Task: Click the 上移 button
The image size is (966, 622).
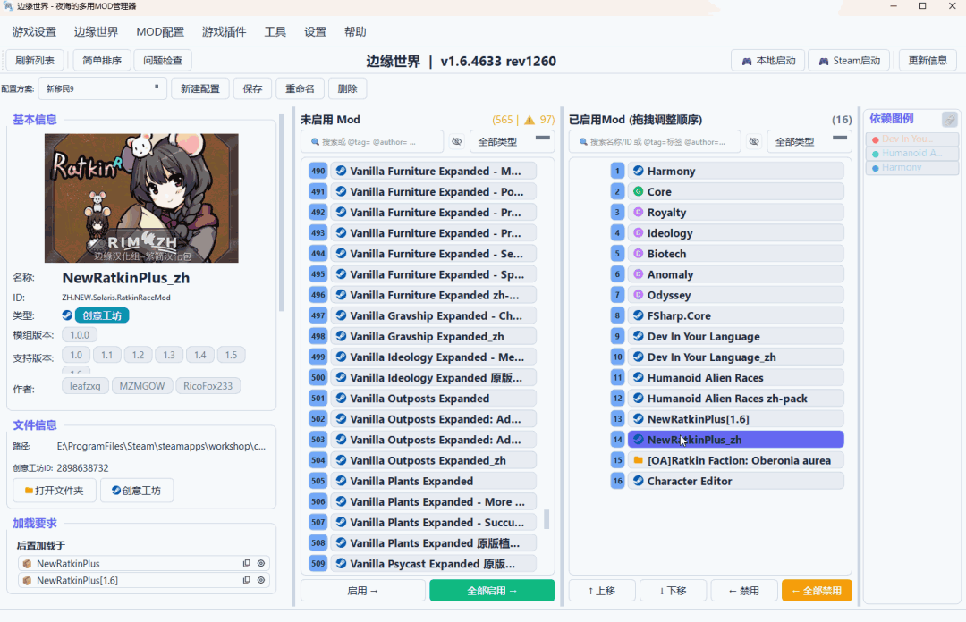Action: (x=602, y=591)
